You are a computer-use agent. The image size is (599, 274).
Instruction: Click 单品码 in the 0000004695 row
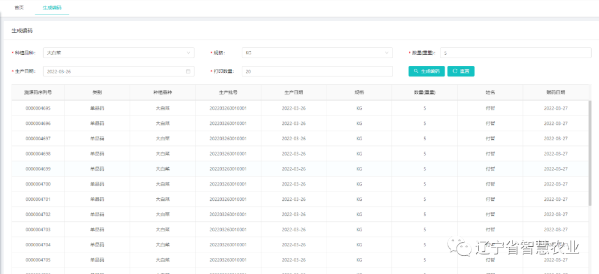pos(97,108)
